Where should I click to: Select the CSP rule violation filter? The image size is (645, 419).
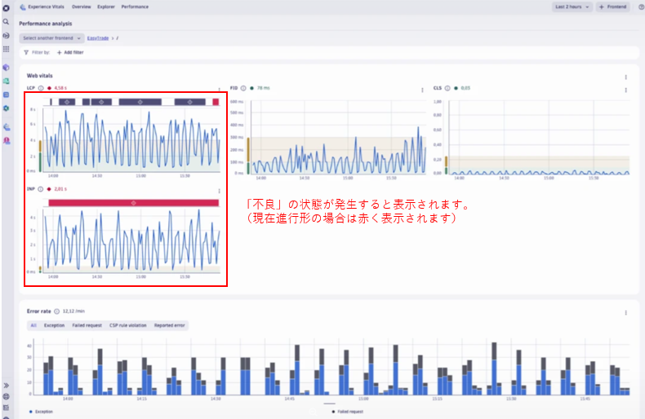(x=128, y=325)
